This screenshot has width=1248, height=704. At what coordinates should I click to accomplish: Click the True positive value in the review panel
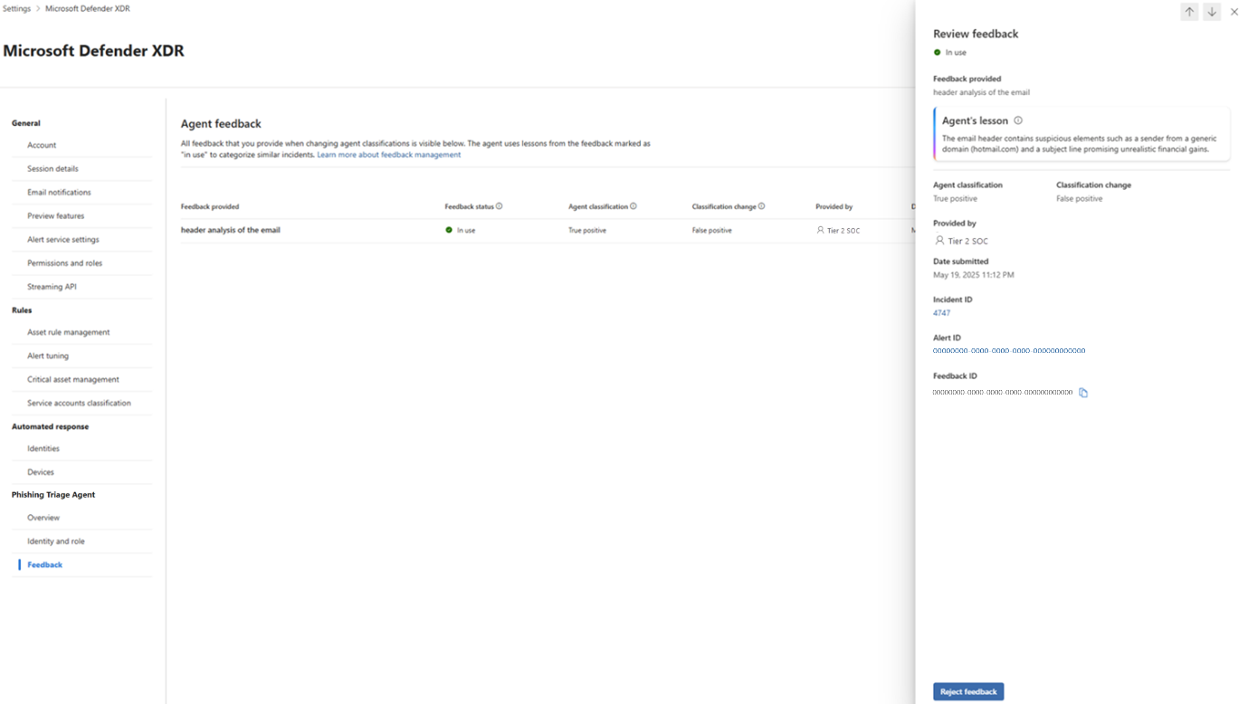(x=955, y=198)
